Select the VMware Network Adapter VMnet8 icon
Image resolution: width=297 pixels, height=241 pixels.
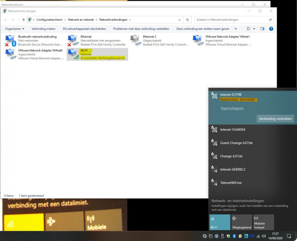(x=10, y=54)
